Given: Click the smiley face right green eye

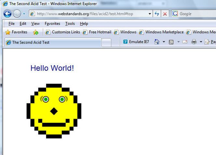Looking at the screenshot, I should (62, 99).
